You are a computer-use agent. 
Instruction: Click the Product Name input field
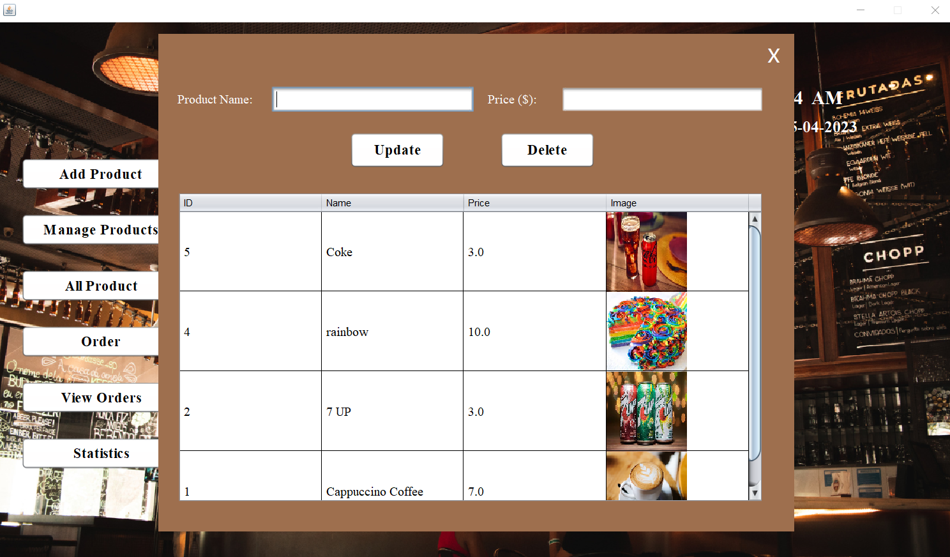pyautogui.click(x=373, y=100)
